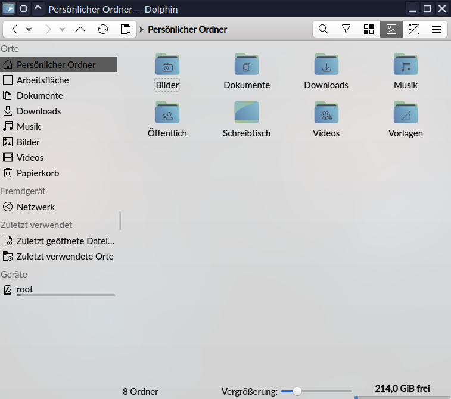Open Netzwerk under Fremdgerät
The image size is (451, 399).
point(58,207)
